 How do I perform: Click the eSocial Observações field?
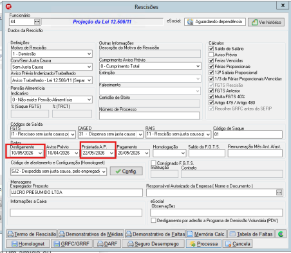pos(216,213)
